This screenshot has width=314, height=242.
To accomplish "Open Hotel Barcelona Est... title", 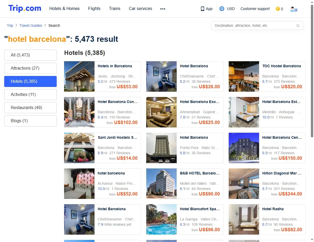I will coord(281,102).
